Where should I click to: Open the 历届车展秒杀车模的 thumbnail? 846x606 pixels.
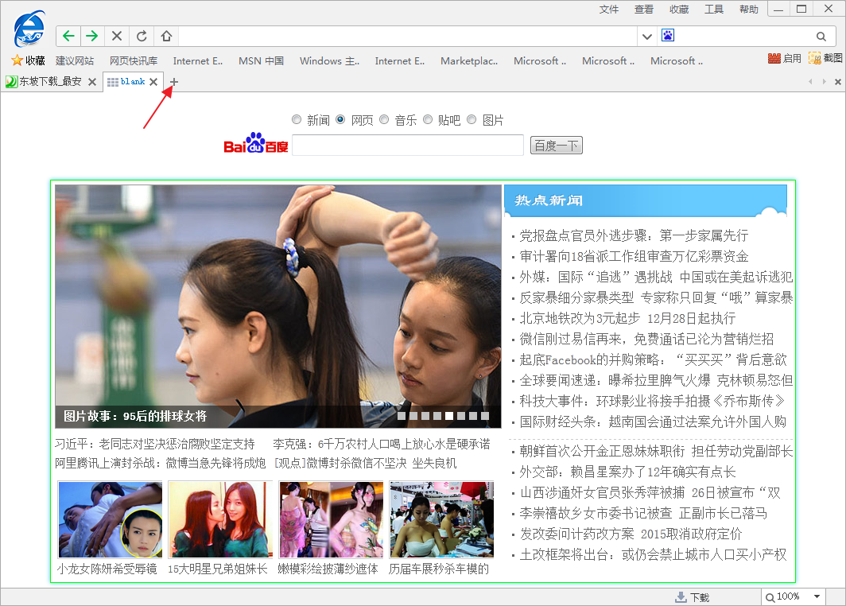(x=441, y=519)
